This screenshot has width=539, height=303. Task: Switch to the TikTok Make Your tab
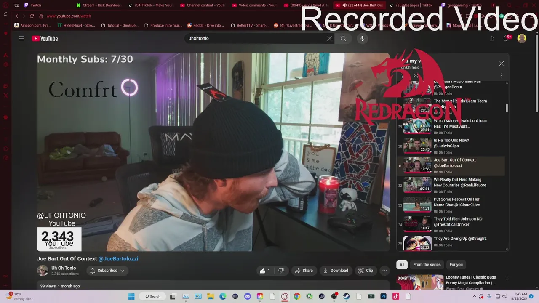pyautogui.click(x=151, y=5)
